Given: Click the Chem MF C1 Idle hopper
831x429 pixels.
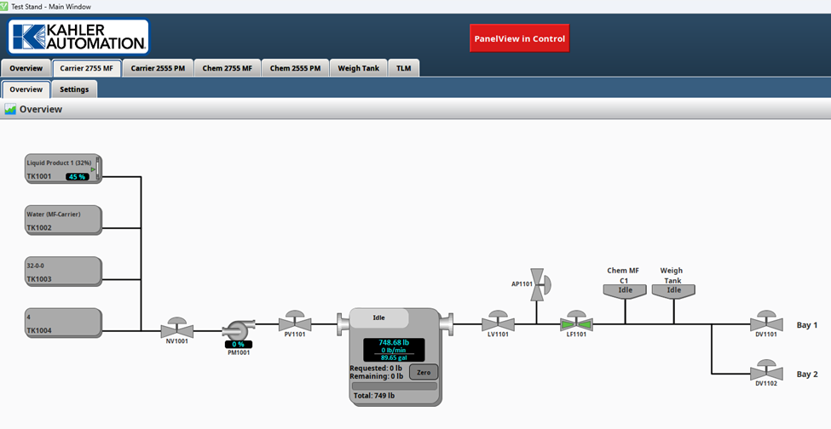Looking at the screenshot, I should 624,290.
